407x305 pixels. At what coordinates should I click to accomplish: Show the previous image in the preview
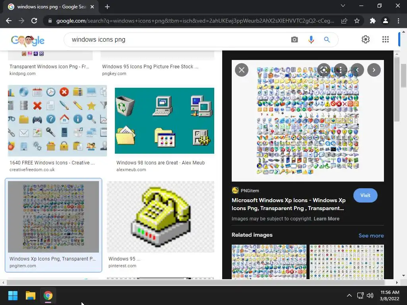tap(357, 70)
